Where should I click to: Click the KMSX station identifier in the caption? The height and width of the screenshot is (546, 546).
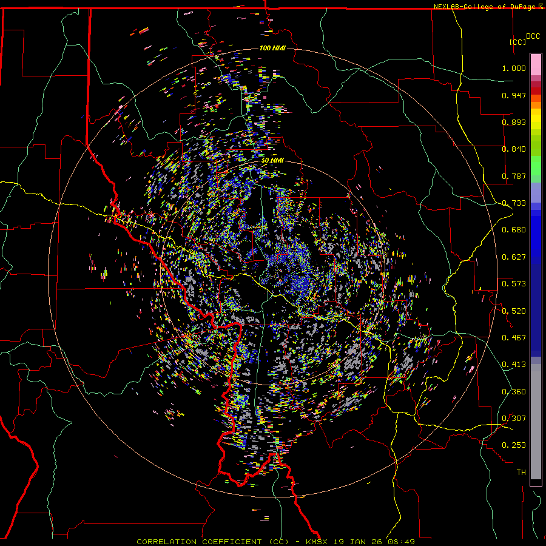(317, 542)
